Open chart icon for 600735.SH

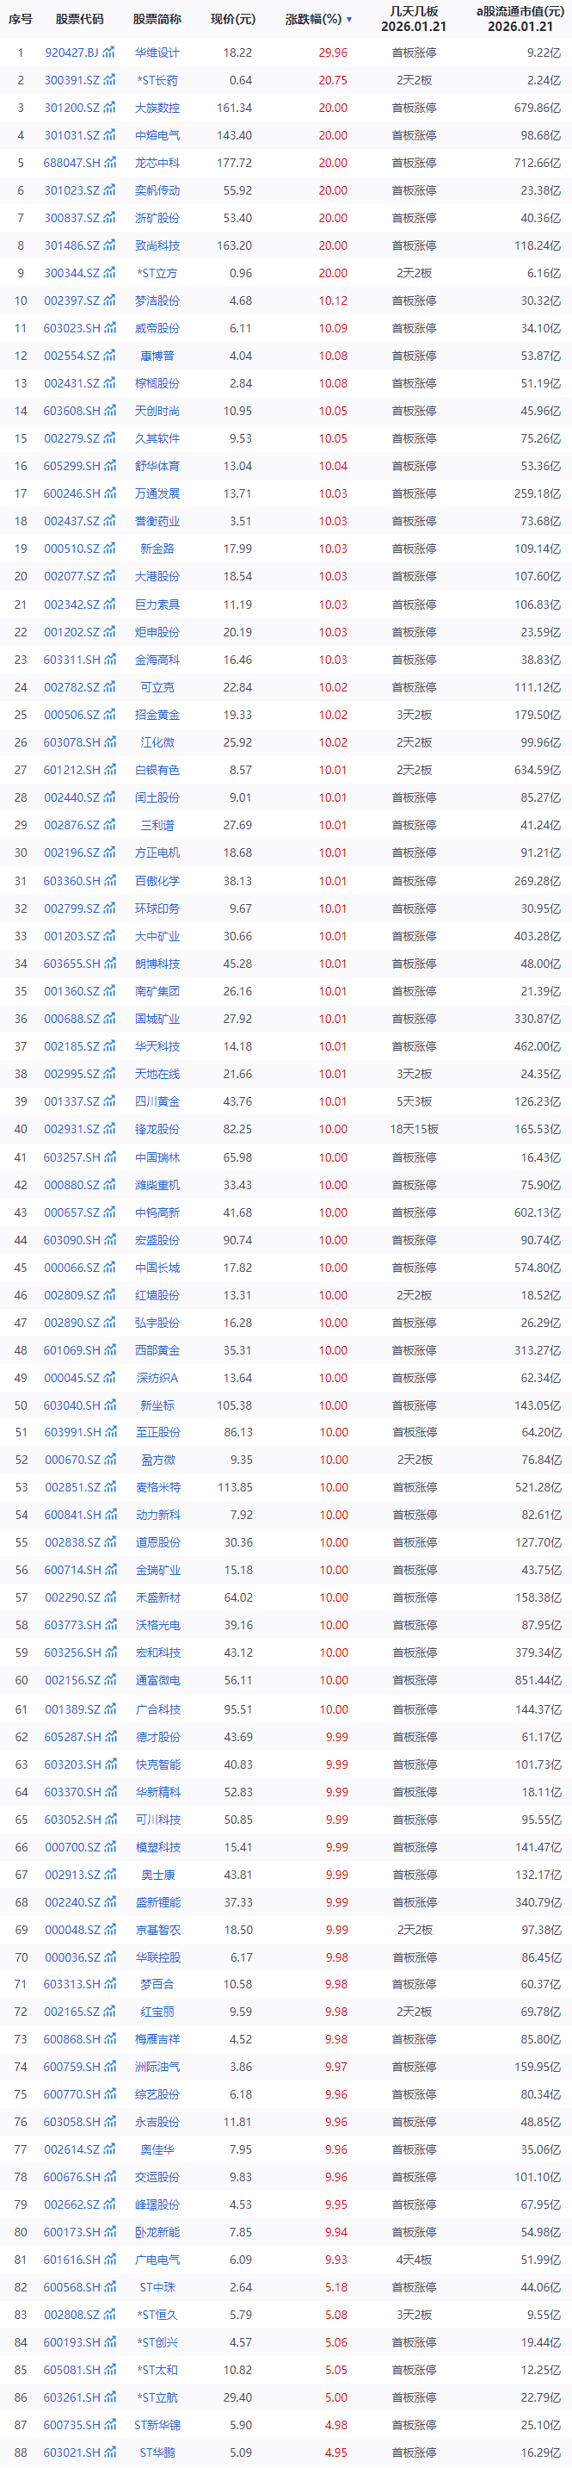110,2425
